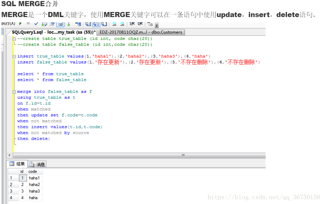Click the gray Stop query icon
The width and height of the screenshot is (324, 204).
28,23
